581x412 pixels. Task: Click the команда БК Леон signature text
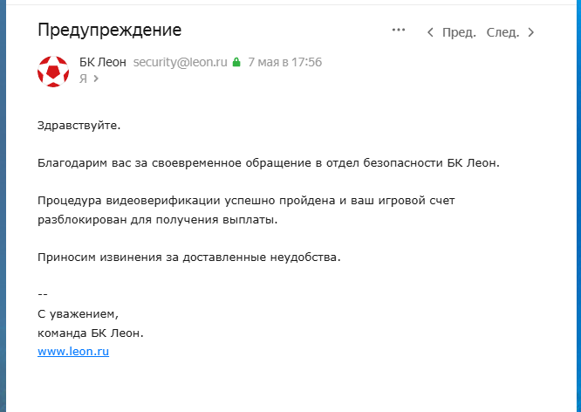tap(91, 333)
